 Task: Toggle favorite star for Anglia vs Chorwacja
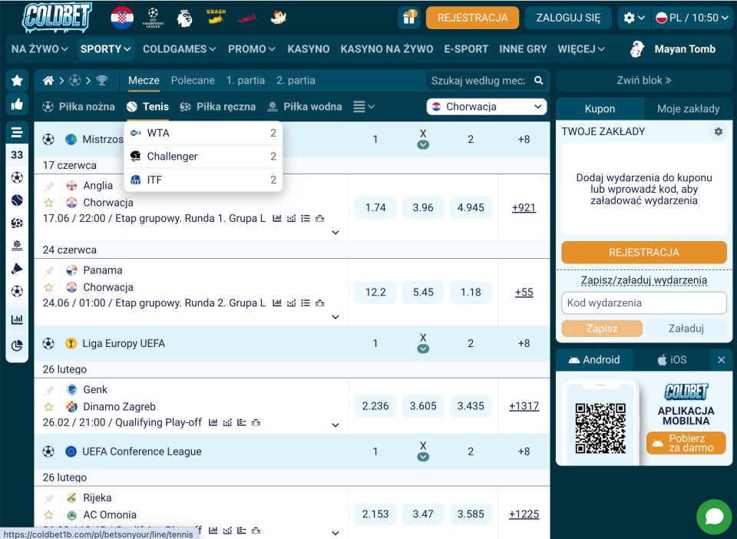pos(49,203)
